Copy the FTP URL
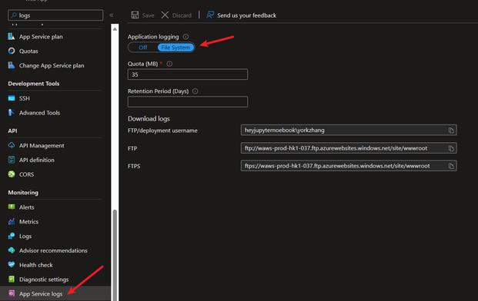 [451, 148]
